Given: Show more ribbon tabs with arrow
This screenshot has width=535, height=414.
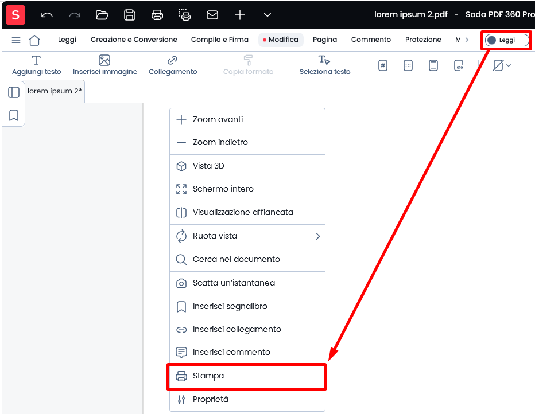Looking at the screenshot, I should point(467,40).
